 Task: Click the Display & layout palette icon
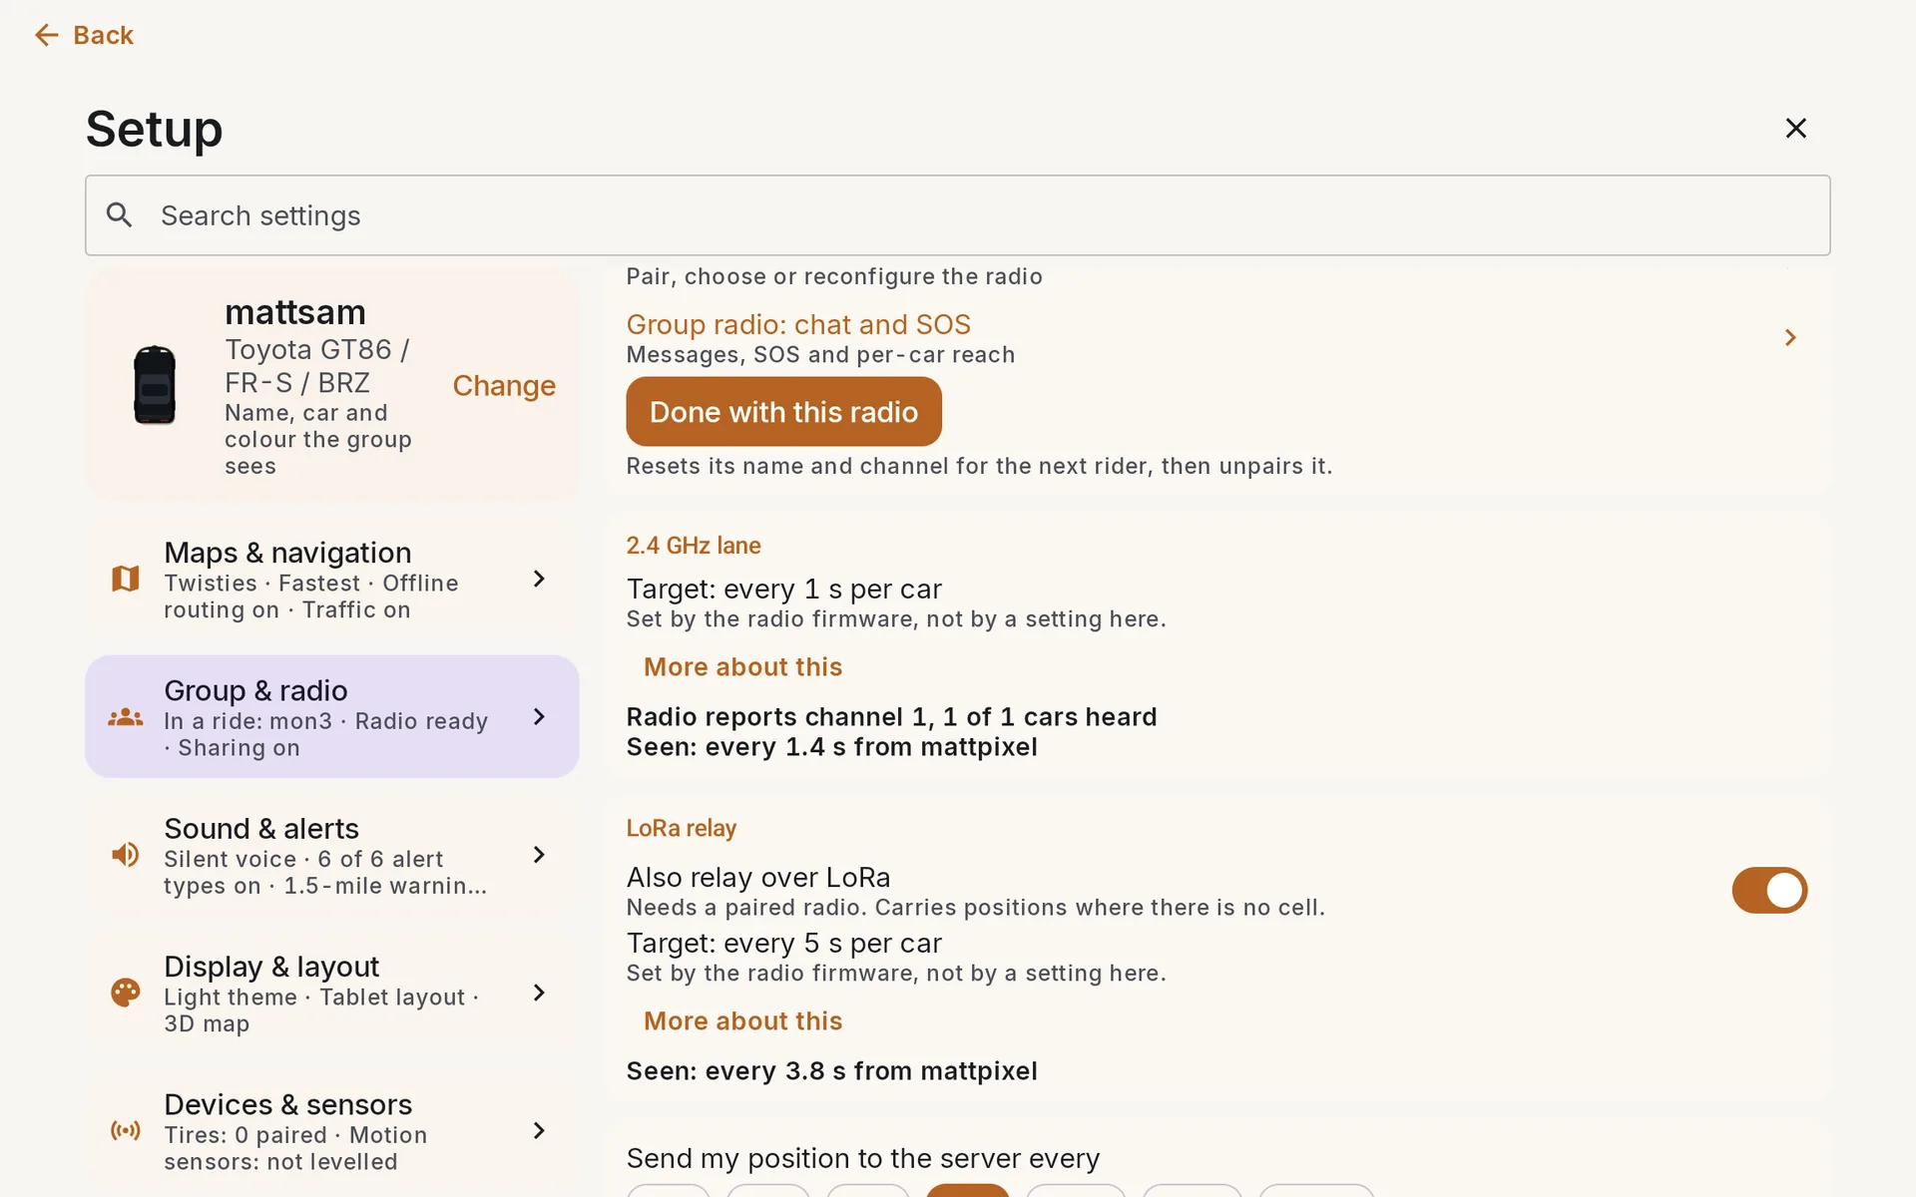pyautogui.click(x=126, y=993)
